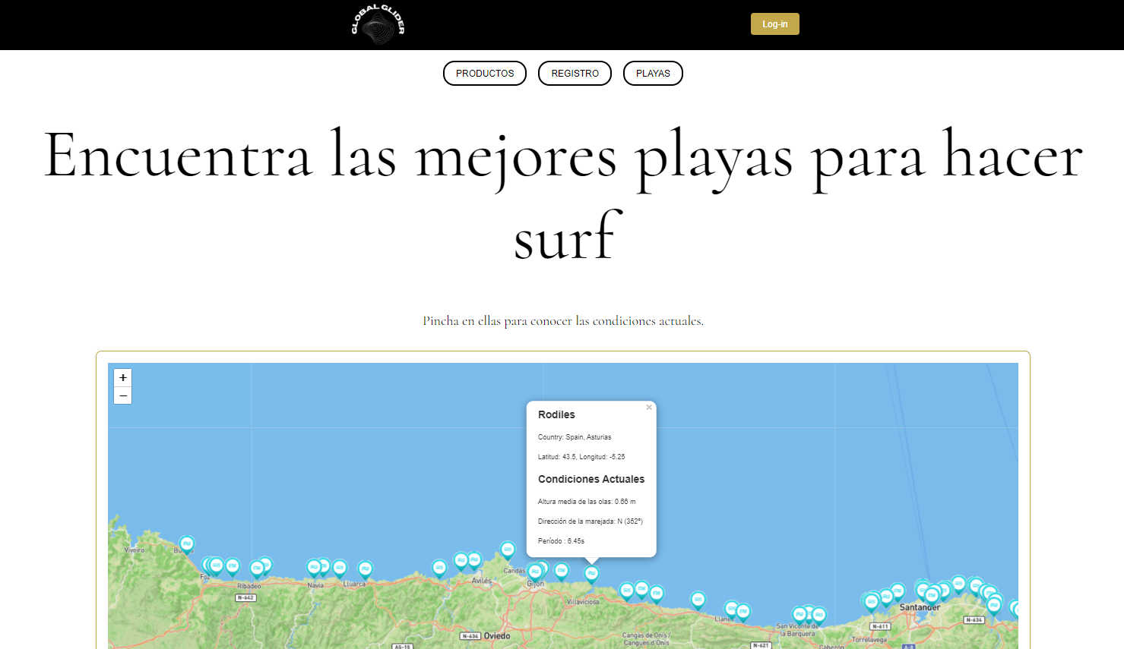Click the Oviedo label on the map
Image resolution: width=1124 pixels, height=649 pixels.
pos(497,636)
